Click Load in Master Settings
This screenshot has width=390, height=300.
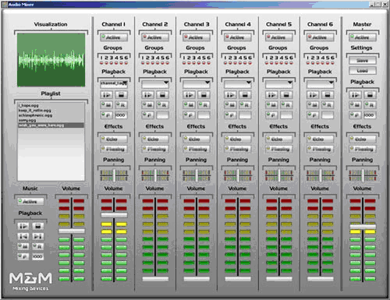click(x=363, y=71)
